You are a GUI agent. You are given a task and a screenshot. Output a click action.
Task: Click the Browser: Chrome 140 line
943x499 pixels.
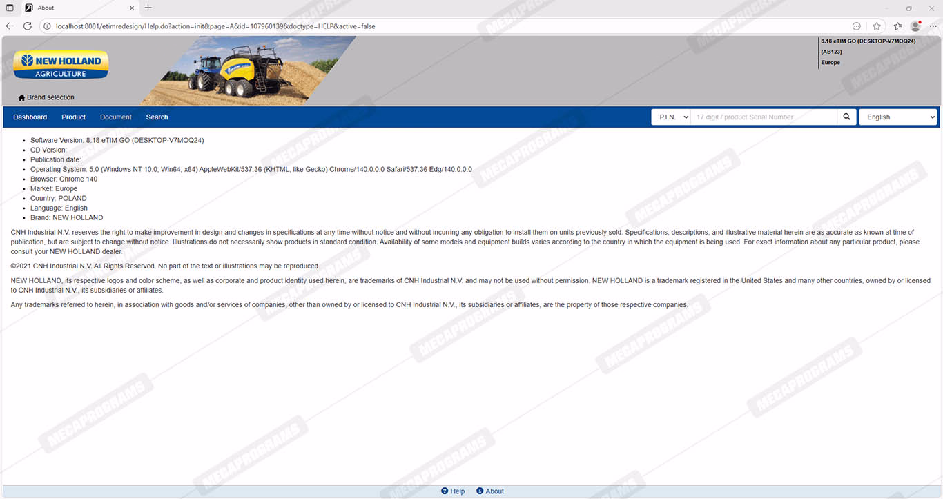[x=64, y=179]
